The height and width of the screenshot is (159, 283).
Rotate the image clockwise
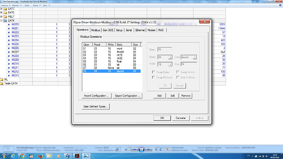coord(161,149)
